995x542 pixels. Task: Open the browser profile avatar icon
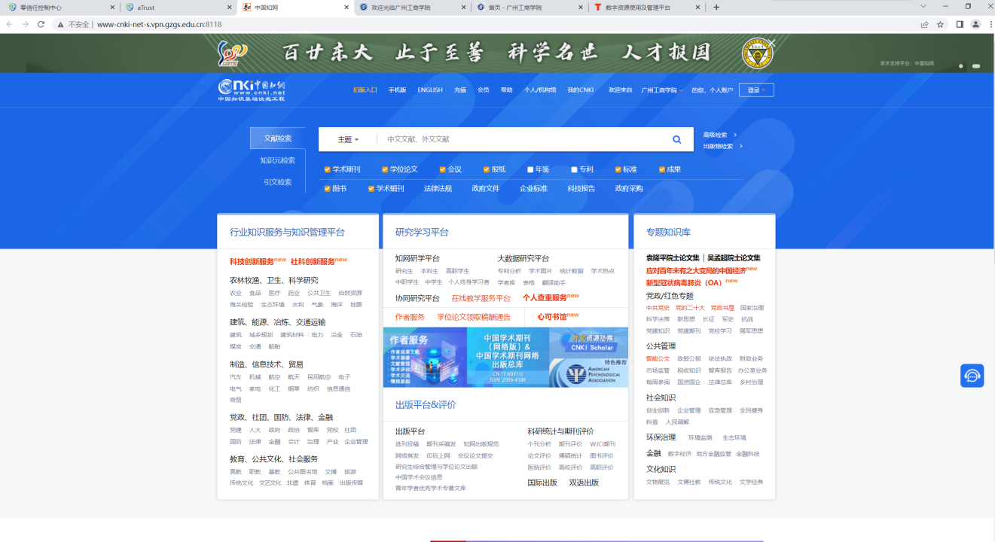(975, 24)
